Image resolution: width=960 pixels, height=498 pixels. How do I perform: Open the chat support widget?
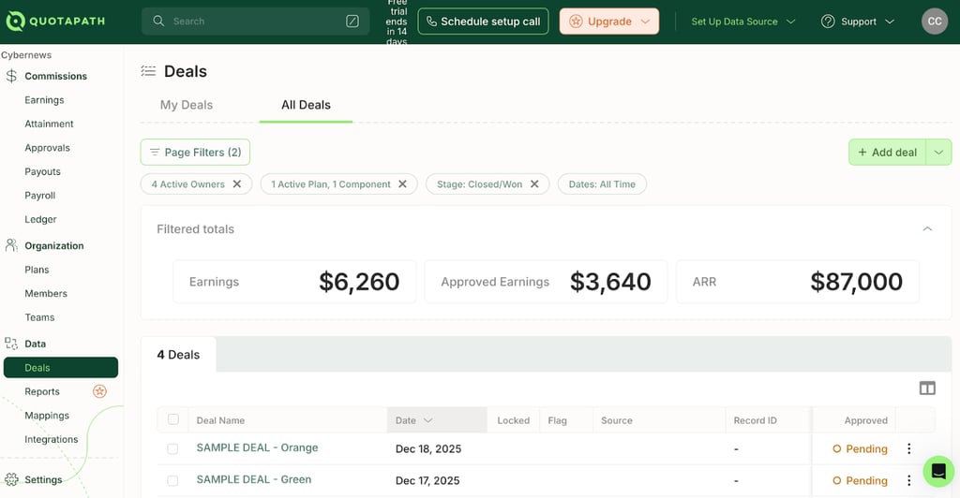click(x=938, y=471)
